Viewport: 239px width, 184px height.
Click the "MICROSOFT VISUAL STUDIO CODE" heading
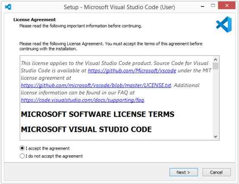click(x=86, y=129)
